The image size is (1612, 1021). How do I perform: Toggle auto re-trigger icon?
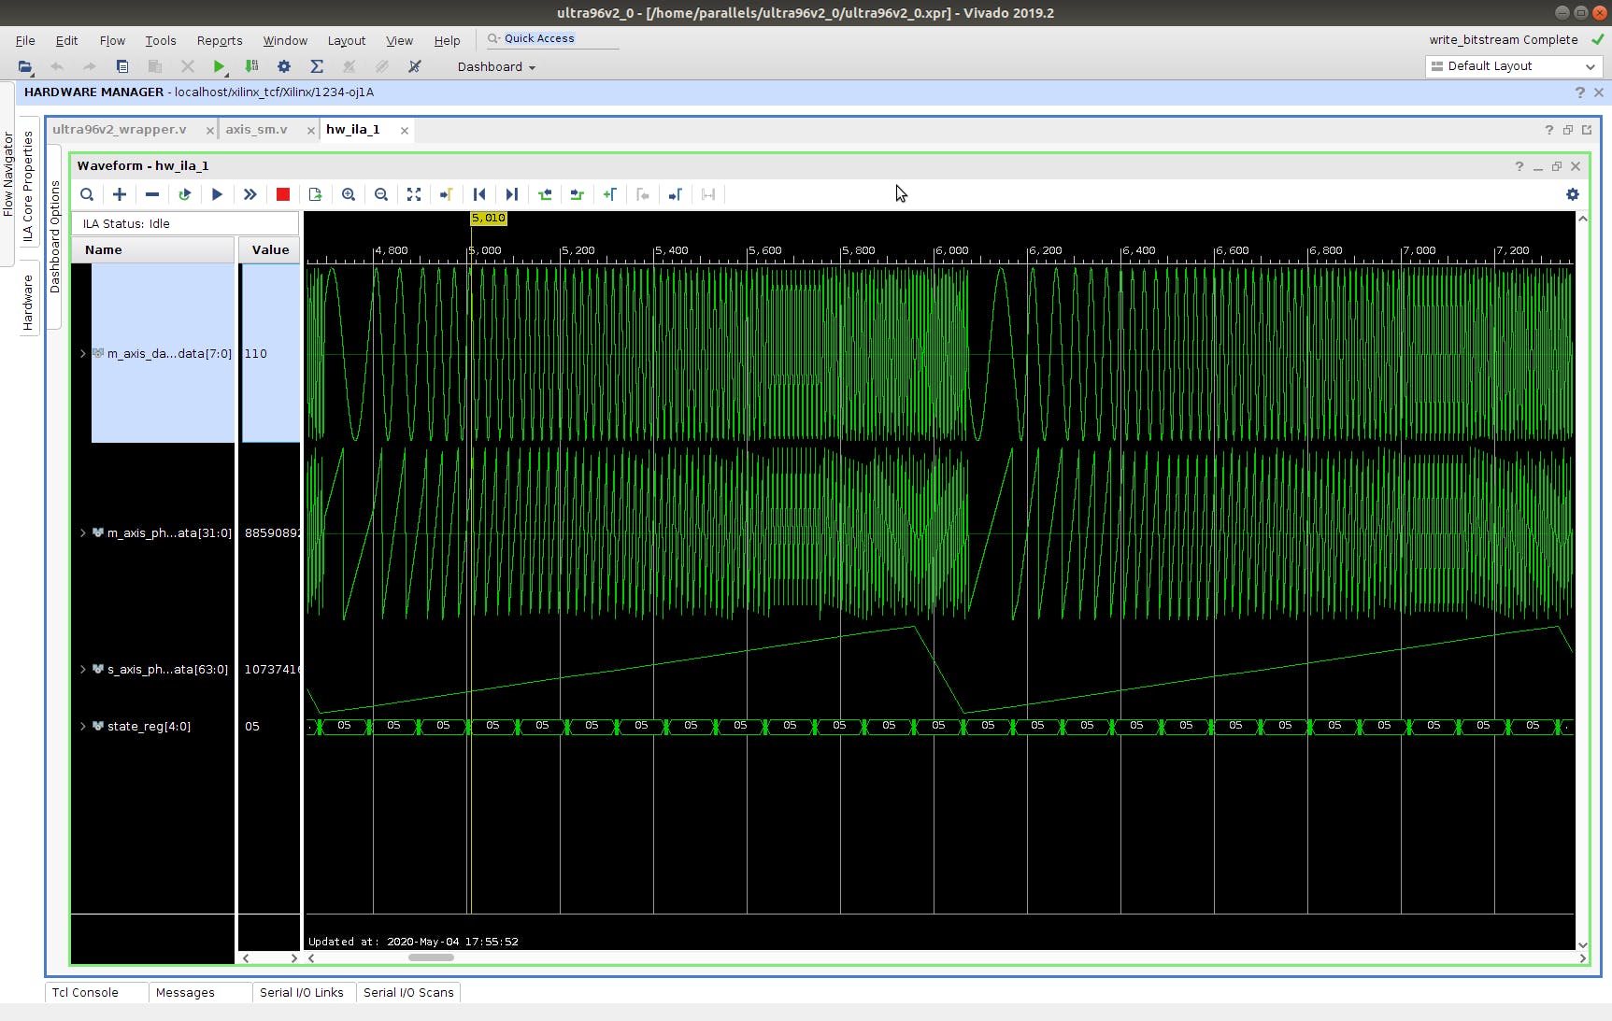point(185,194)
